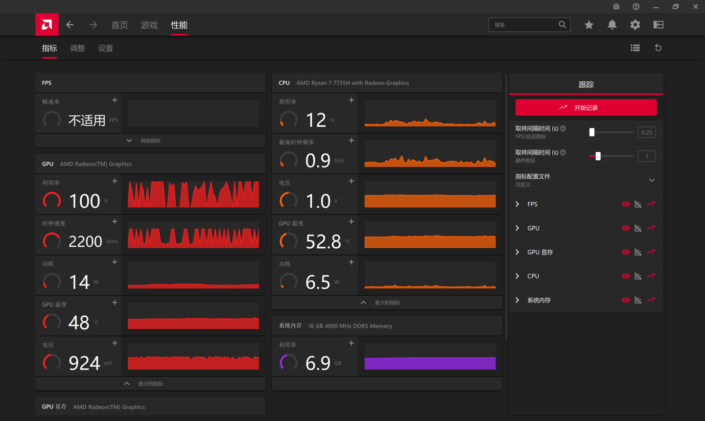Add system memory 6.9 GB plus
This screenshot has width=705, height=421.
tap(351, 343)
